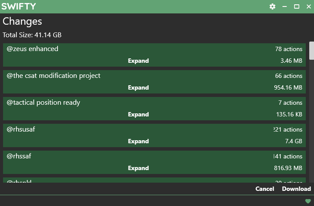Click the green heart icon

coord(308,201)
